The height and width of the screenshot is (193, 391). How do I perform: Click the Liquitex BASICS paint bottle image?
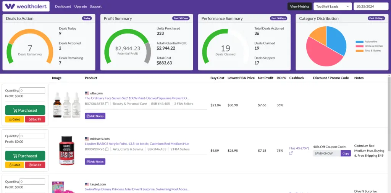coord(66,150)
